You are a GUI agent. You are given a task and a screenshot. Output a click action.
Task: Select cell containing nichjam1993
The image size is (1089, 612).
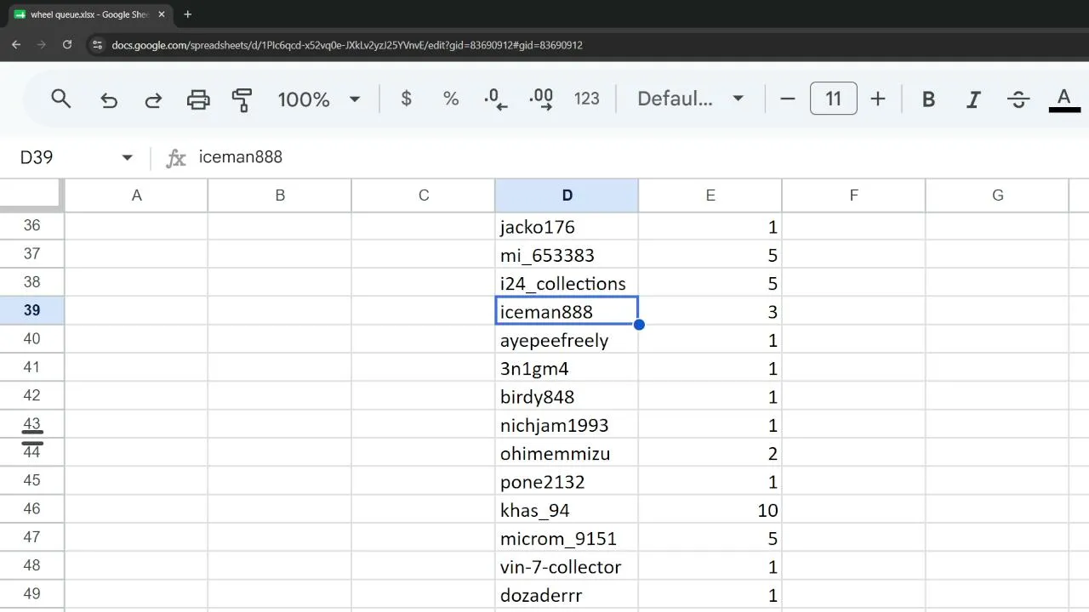point(567,425)
